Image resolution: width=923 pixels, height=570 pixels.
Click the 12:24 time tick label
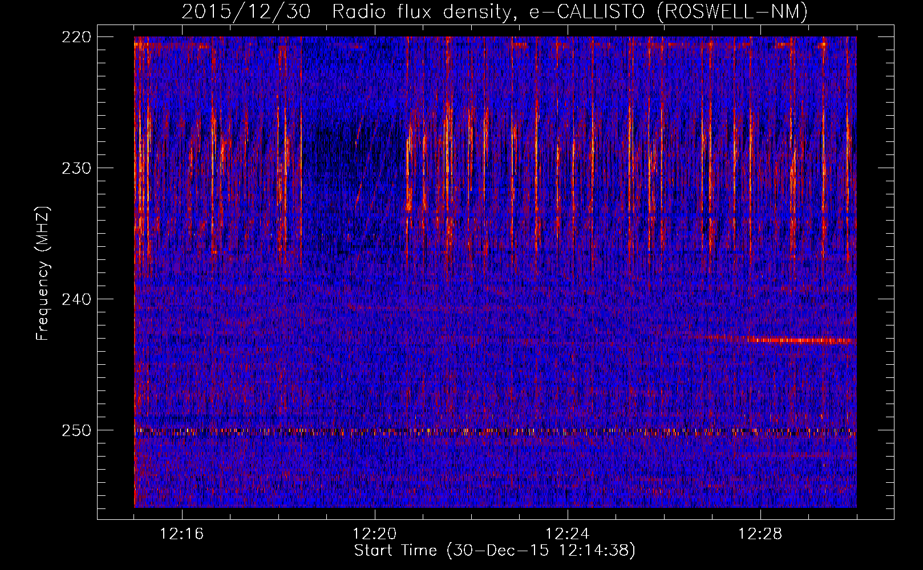[x=568, y=534]
